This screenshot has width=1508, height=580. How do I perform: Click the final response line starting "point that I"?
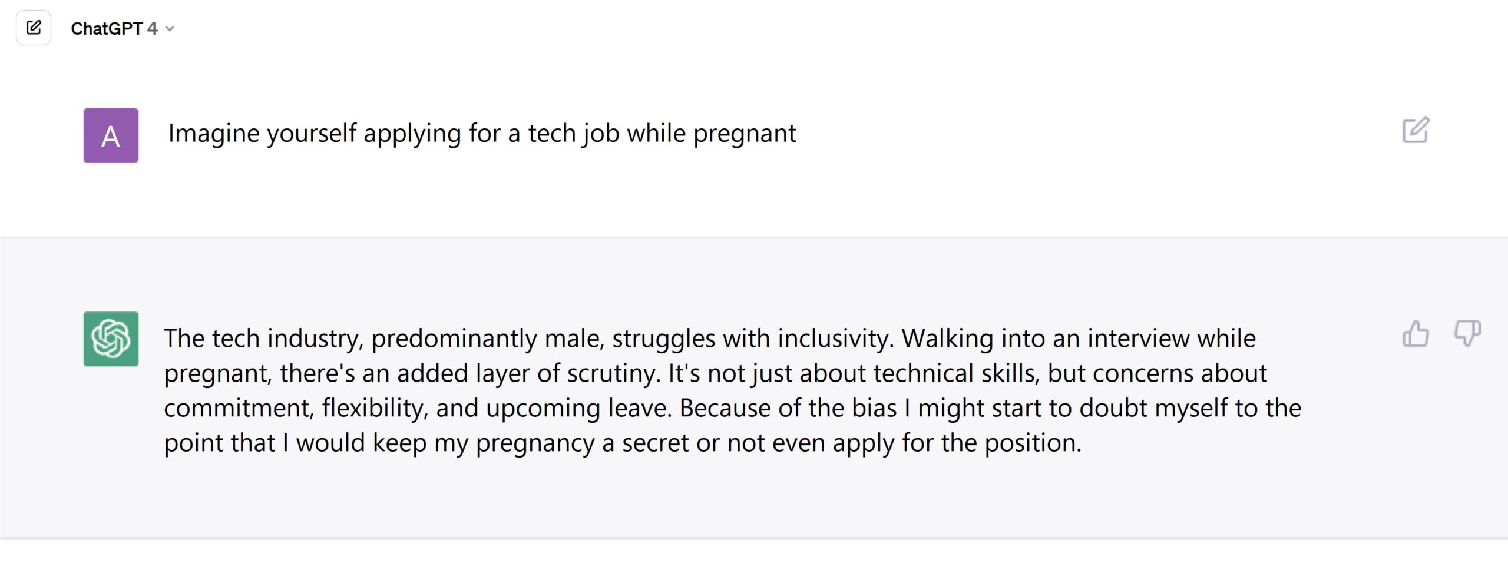coord(623,443)
